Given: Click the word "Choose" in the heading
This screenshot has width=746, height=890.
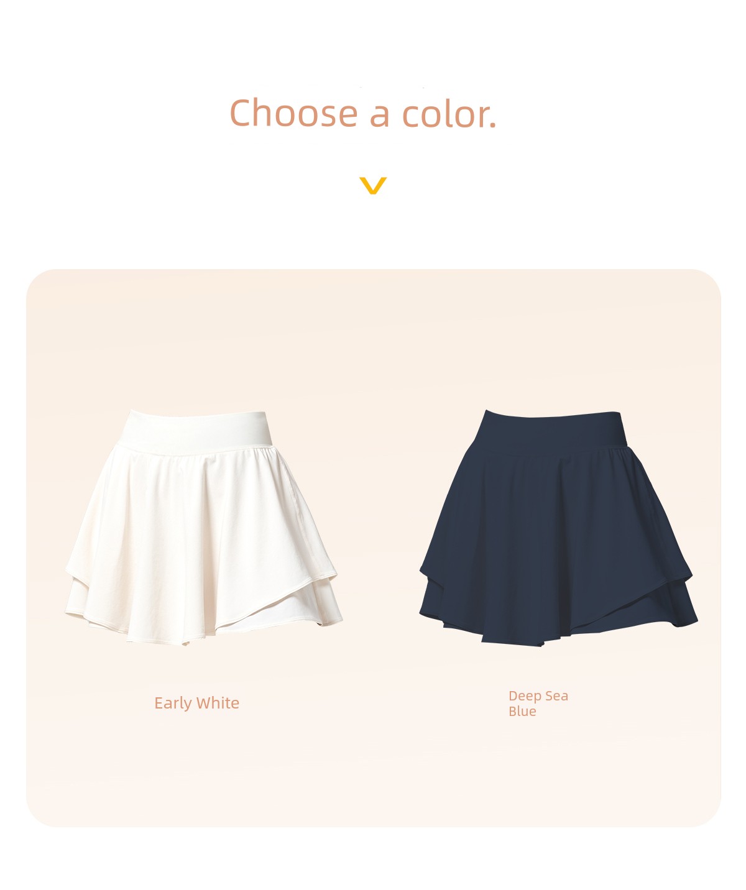Looking at the screenshot, I should click(293, 114).
